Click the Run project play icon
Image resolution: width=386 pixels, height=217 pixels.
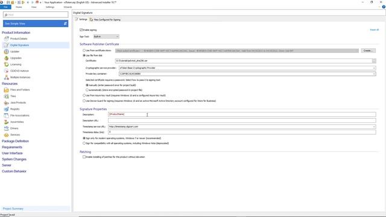point(23,2)
